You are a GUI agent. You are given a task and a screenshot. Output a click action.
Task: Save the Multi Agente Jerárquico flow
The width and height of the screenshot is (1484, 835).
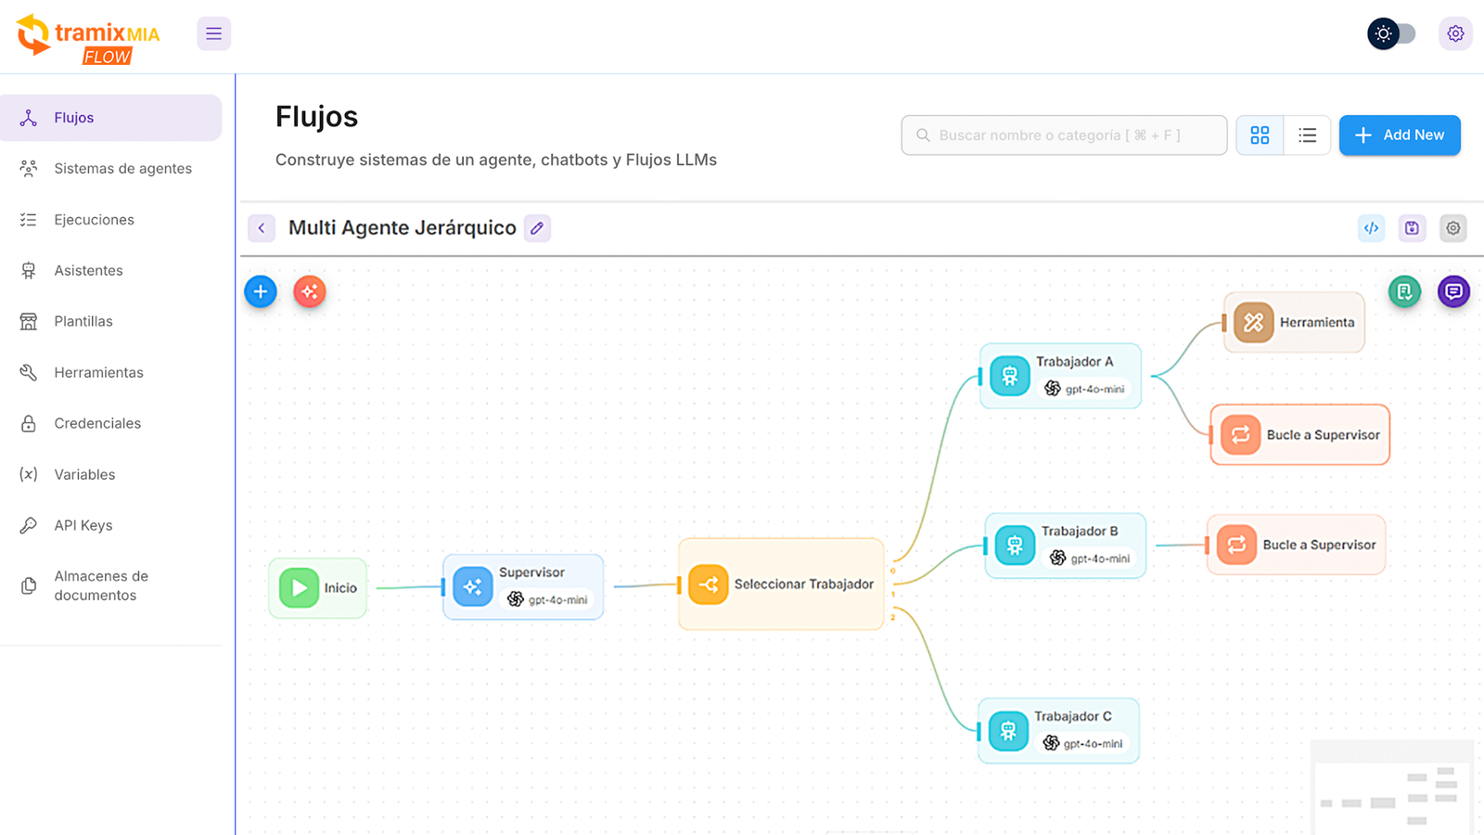1412,227
